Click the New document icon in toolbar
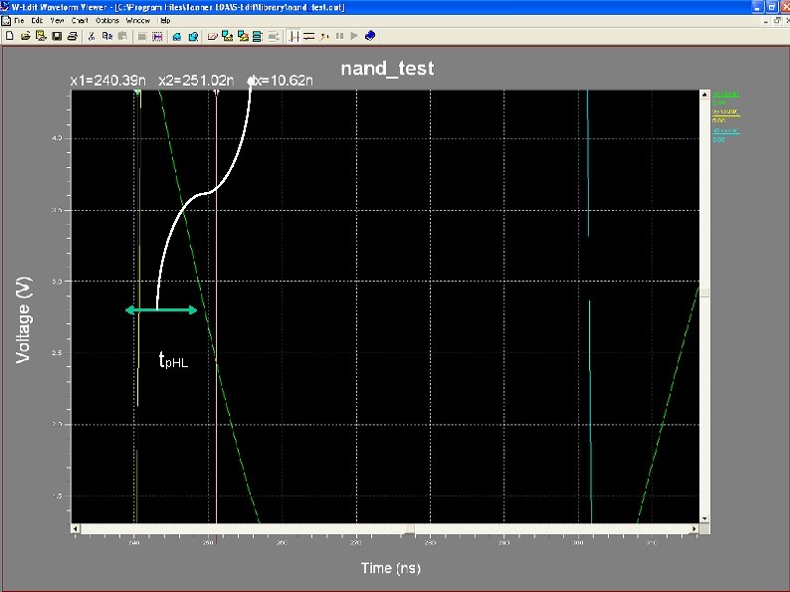The height and width of the screenshot is (592, 790). tap(9, 36)
